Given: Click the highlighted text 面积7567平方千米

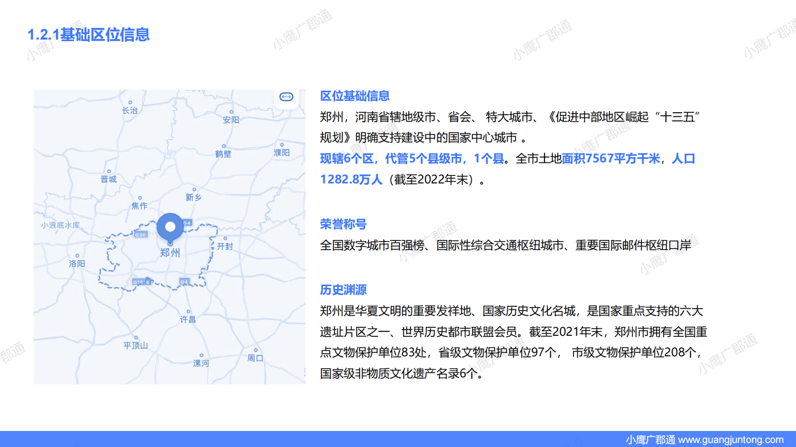Looking at the screenshot, I should pyautogui.click(x=611, y=158).
